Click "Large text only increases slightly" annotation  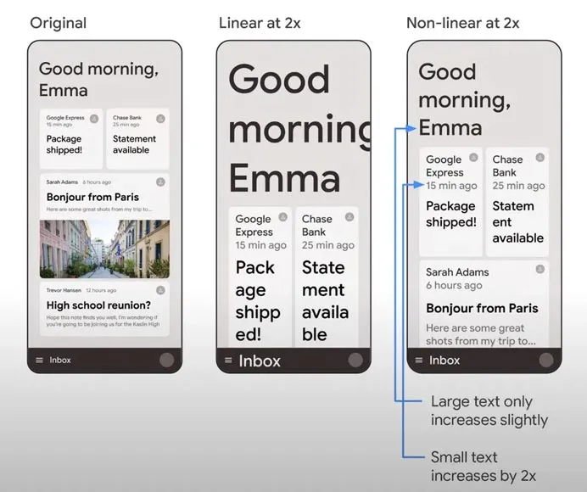click(x=489, y=411)
